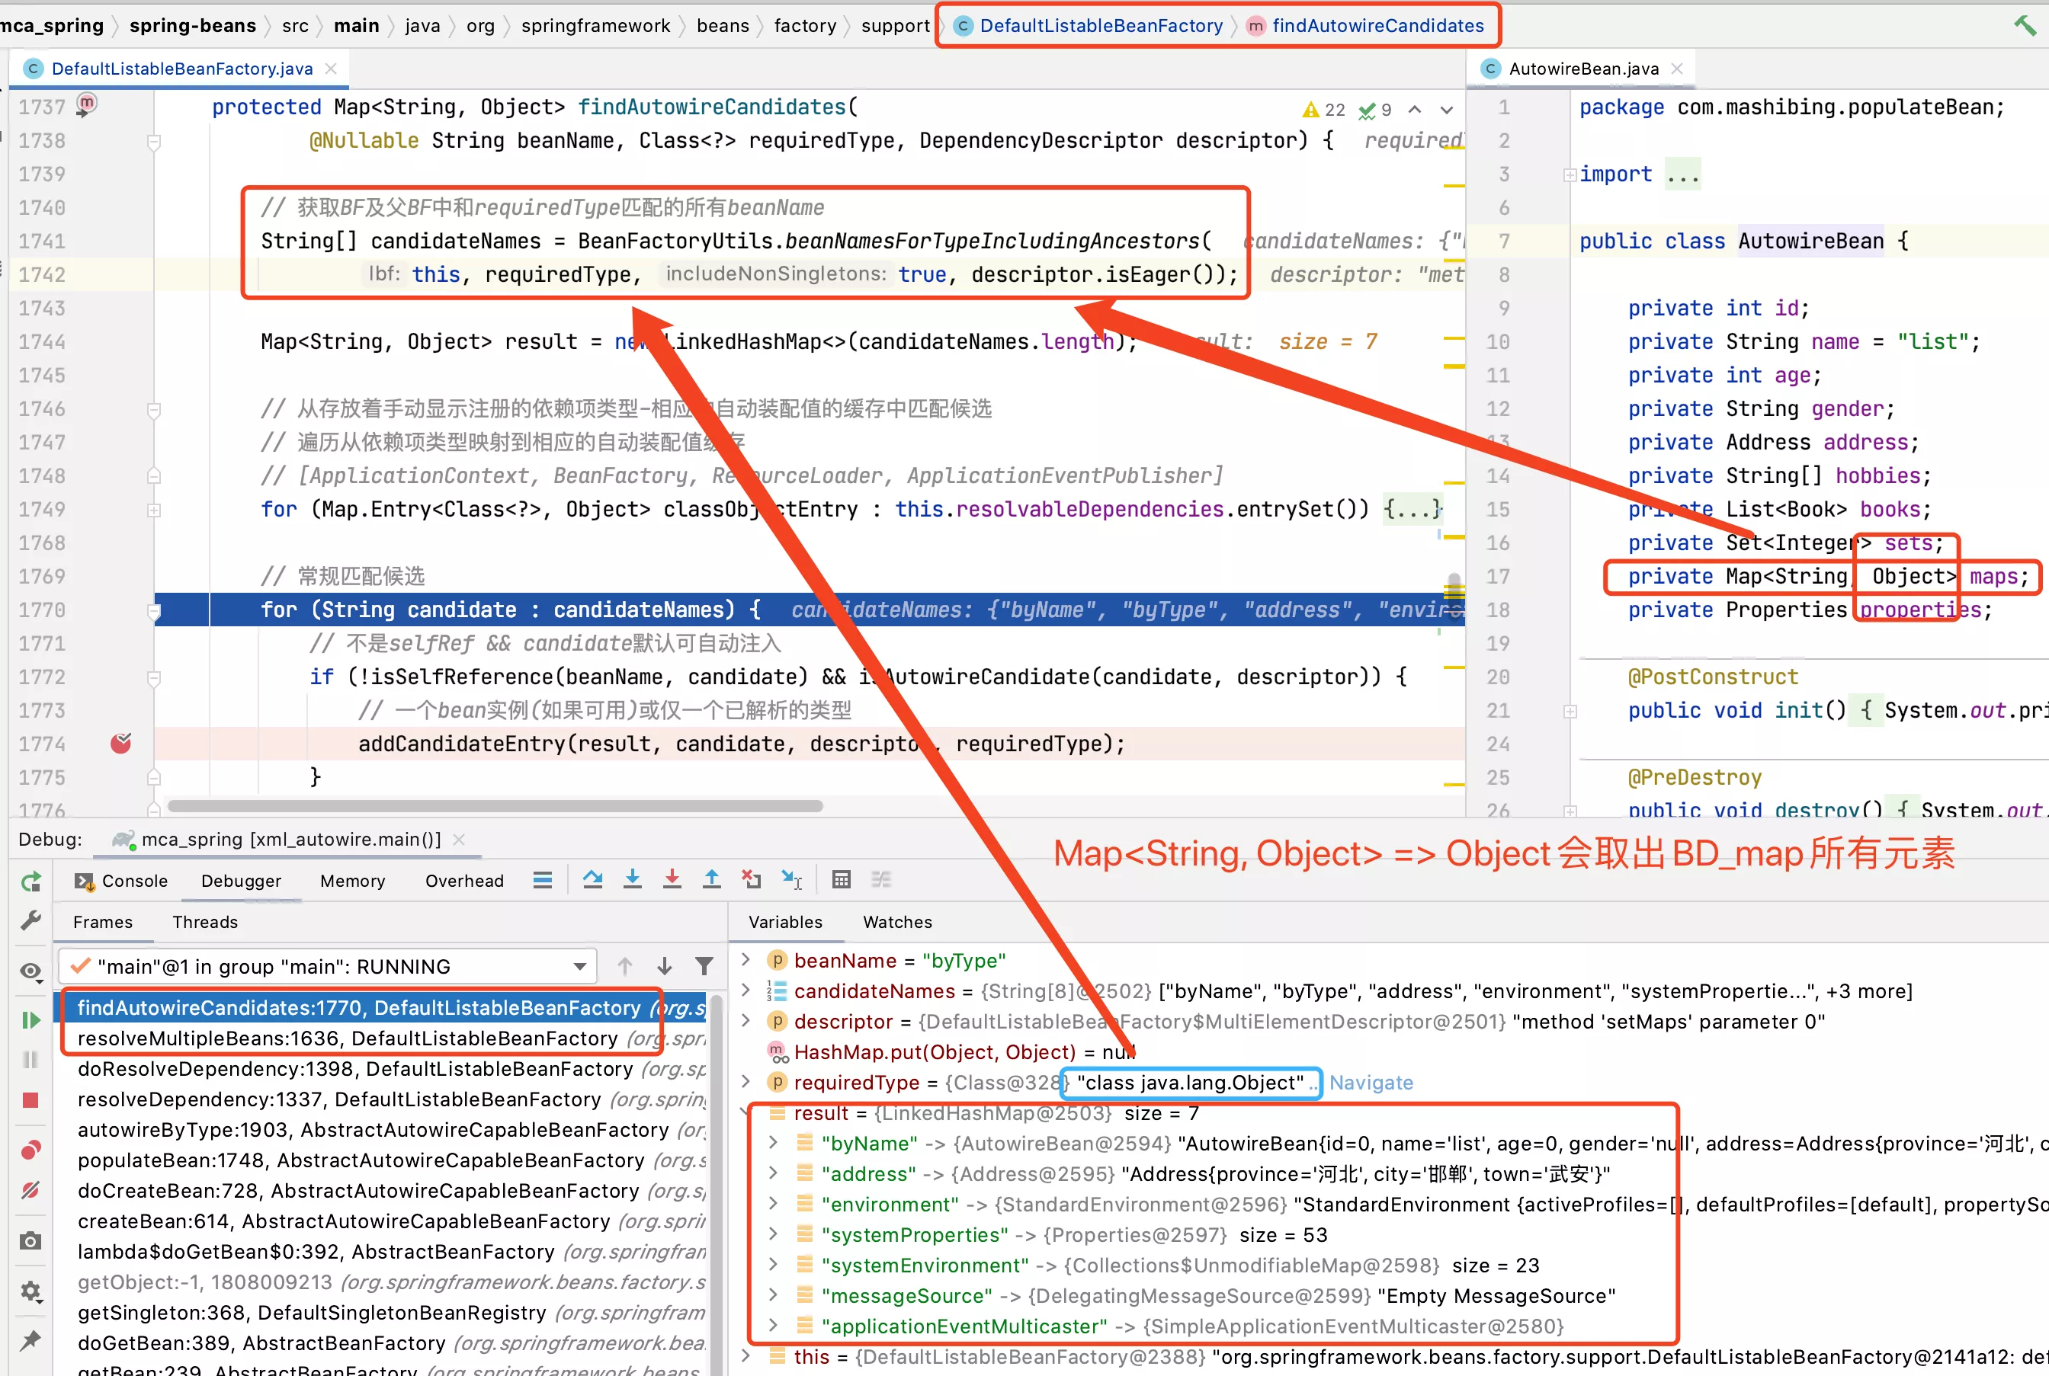Open the debug gear settings menu
Screen dimensions: 2049x1376
(x=30, y=1291)
